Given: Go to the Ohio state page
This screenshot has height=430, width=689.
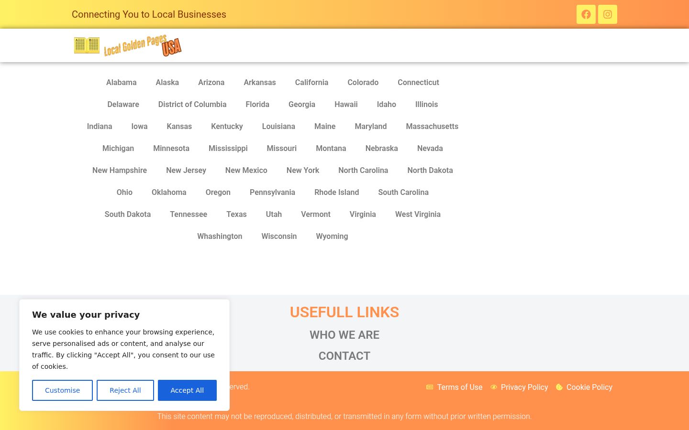Looking at the screenshot, I should tap(124, 192).
